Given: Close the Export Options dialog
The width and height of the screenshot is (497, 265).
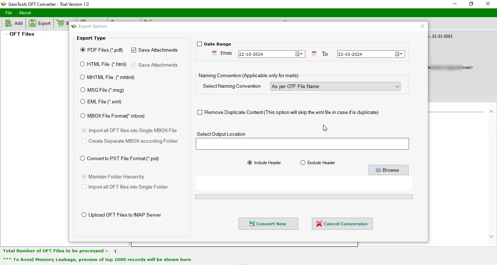Looking at the screenshot, I should click(x=422, y=26).
